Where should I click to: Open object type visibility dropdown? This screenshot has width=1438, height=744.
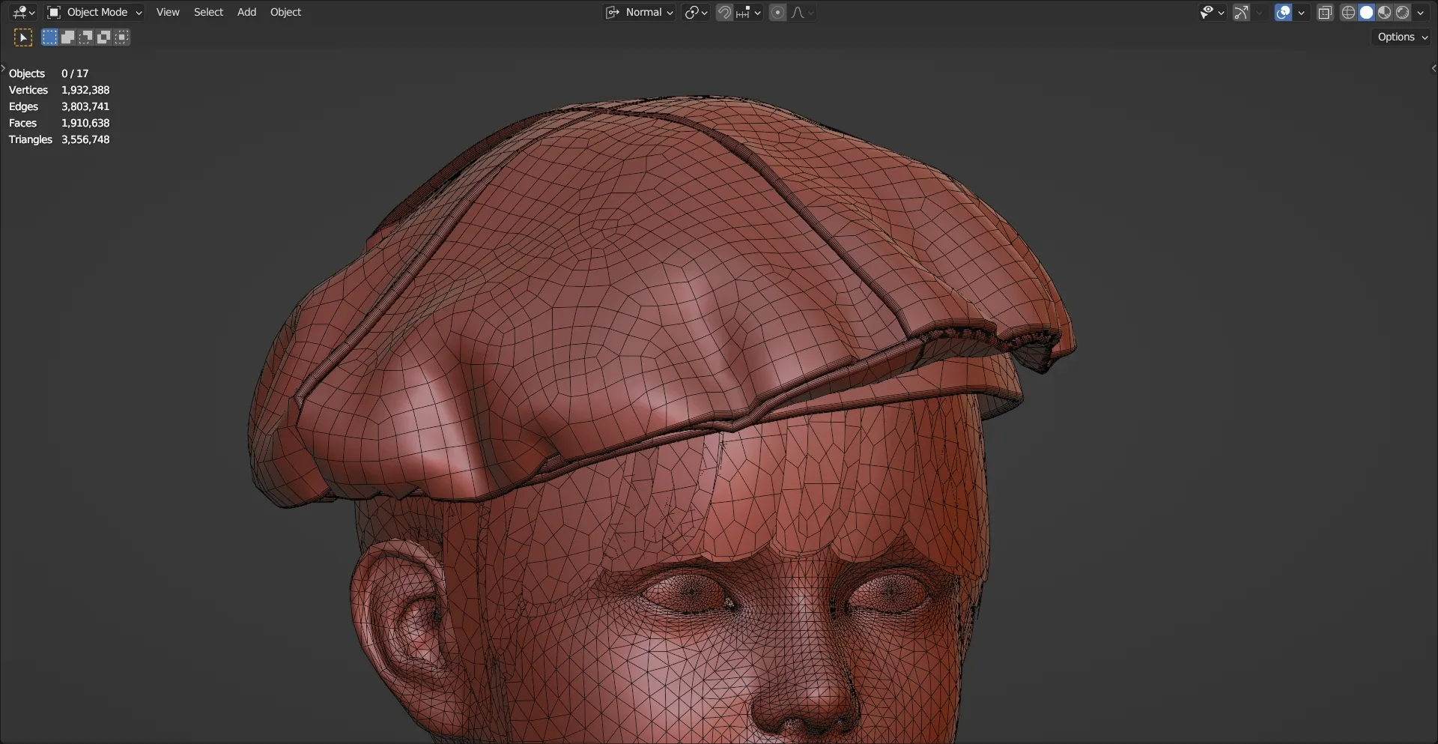coord(1211,12)
